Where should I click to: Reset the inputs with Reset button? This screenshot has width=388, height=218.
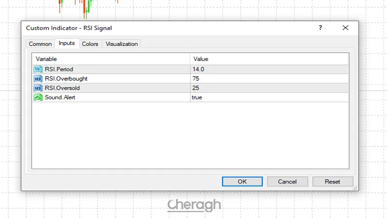click(332, 182)
